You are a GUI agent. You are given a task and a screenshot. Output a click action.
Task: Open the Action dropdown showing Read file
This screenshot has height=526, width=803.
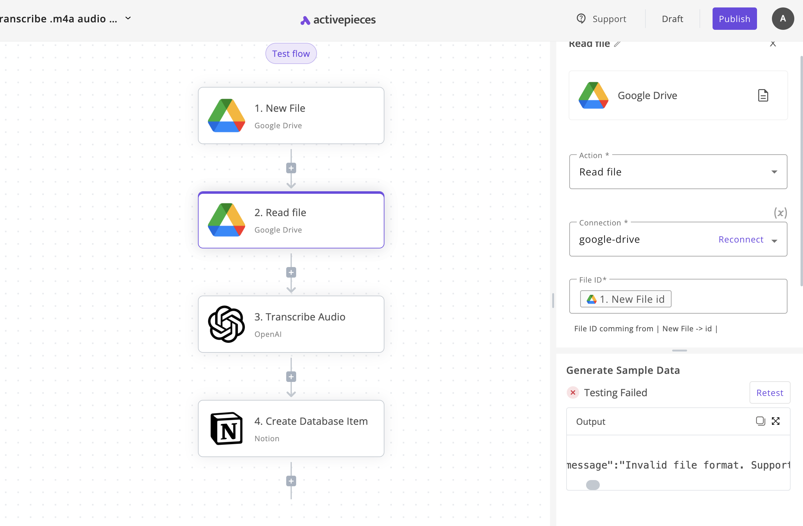click(678, 172)
